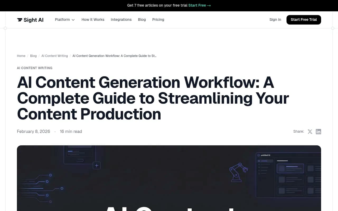Open the Blog section from the navbar
Viewport: 338px width, 211px height.
(142, 20)
